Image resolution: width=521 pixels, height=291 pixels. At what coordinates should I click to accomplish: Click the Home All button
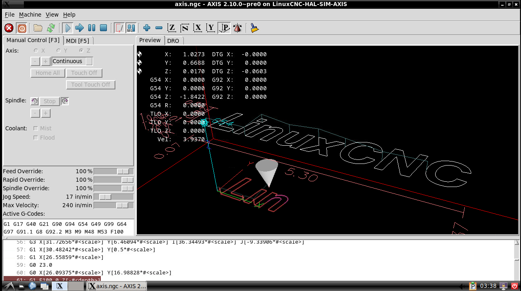point(47,73)
